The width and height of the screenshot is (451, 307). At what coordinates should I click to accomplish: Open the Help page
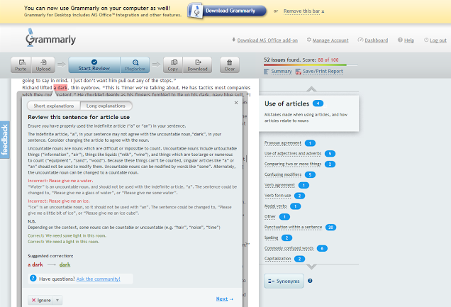click(409, 40)
